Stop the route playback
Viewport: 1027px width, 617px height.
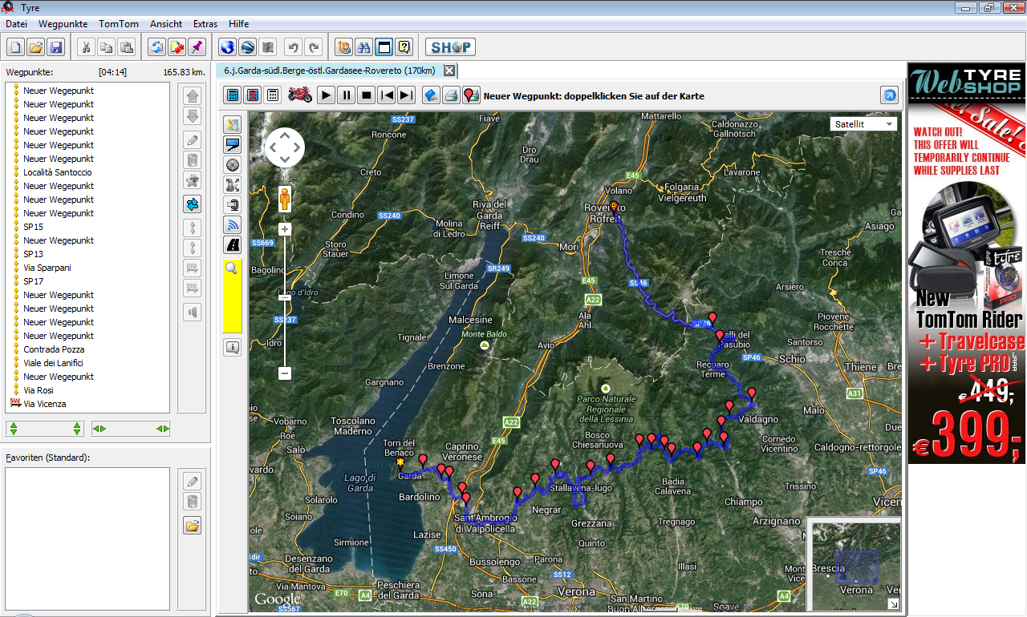tap(367, 95)
